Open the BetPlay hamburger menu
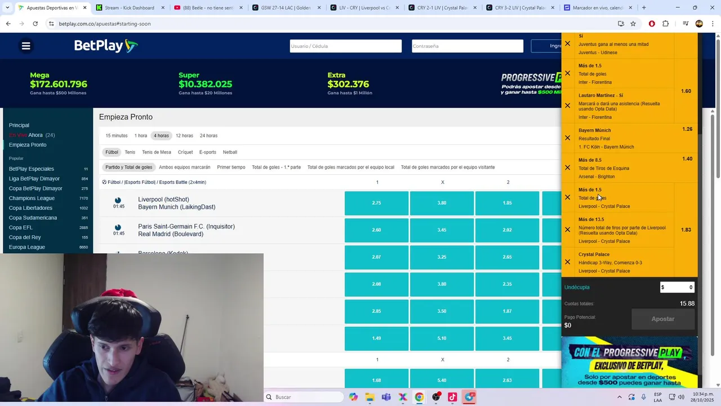This screenshot has height=406, width=721. [x=26, y=46]
